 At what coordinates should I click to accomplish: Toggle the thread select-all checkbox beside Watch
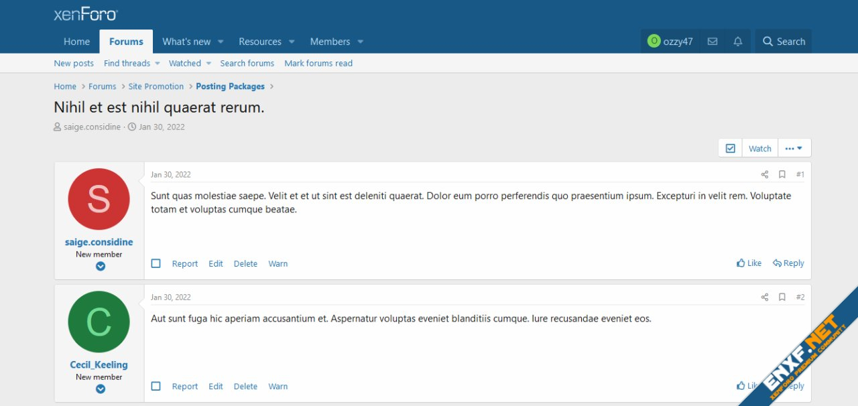coord(730,148)
